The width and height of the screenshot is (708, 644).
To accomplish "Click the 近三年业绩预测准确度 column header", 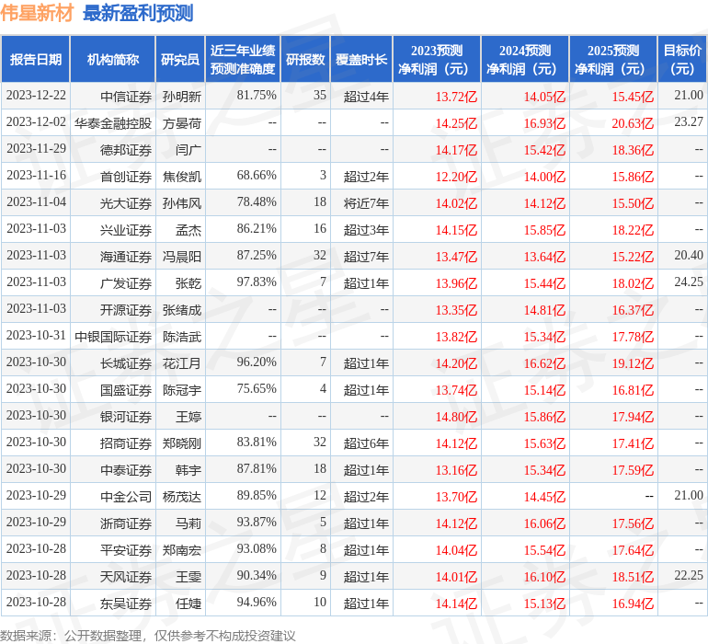I will [243, 59].
